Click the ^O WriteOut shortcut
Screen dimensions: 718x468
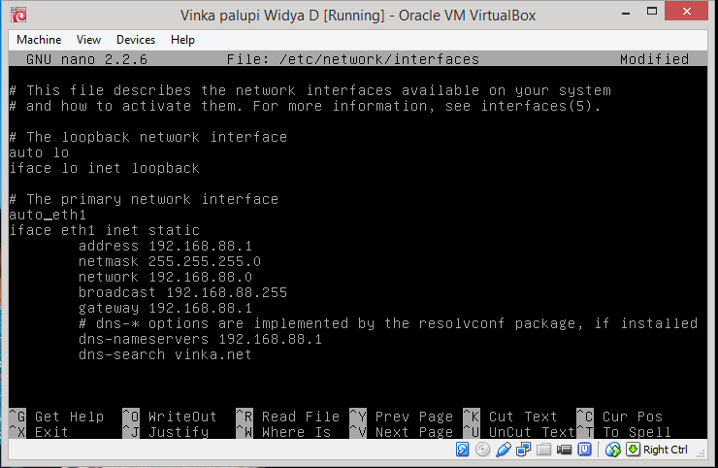170,417
